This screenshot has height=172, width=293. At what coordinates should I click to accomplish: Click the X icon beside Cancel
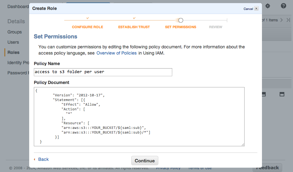tap(256, 9)
